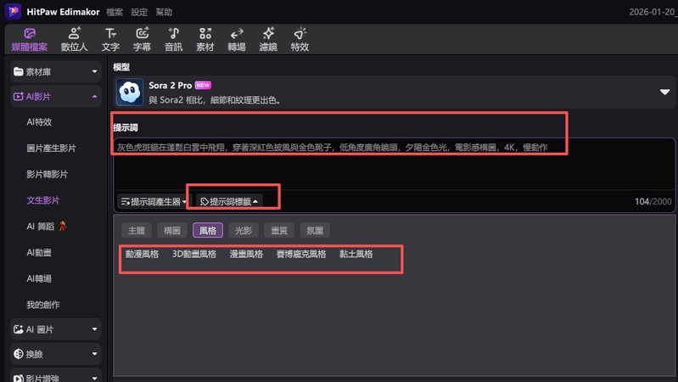Open the Sora 2 Pro model dropdown
Viewport: 678px width, 382px height.
[x=664, y=92]
